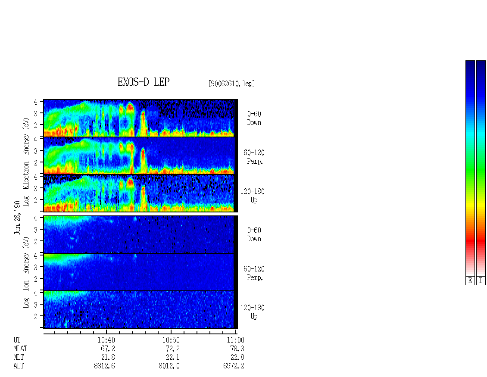Click the ion 0-60 Down label
Screen dimensions: 487x377
pos(254,234)
